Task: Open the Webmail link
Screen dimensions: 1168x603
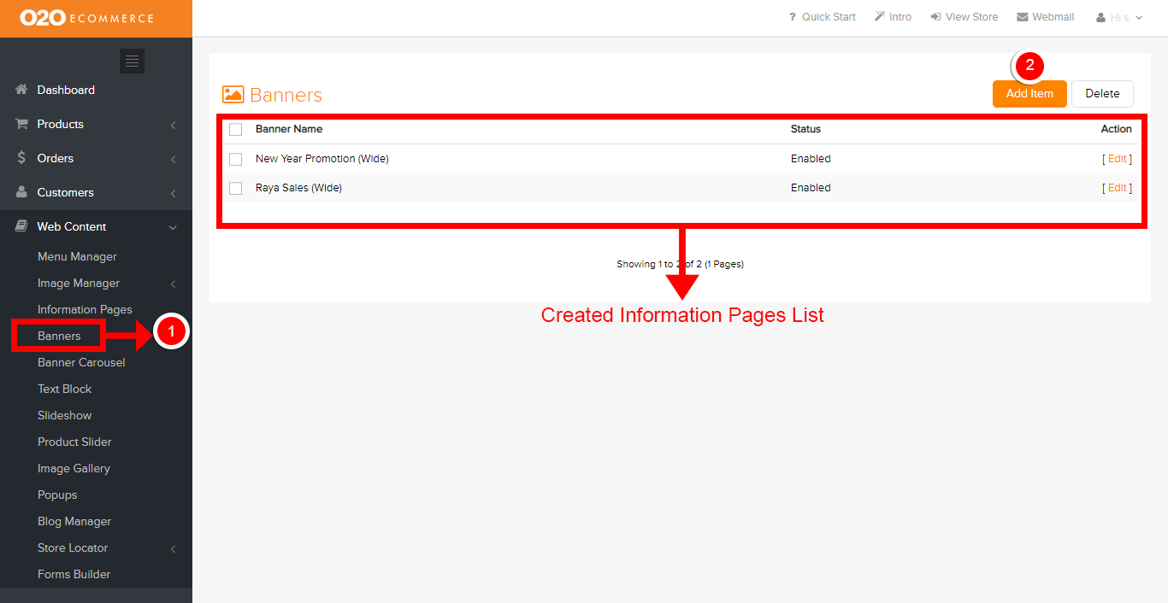Action: [x=1053, y=17]
